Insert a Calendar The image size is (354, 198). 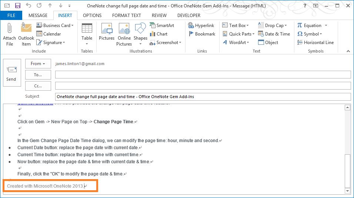pos(49,34)
